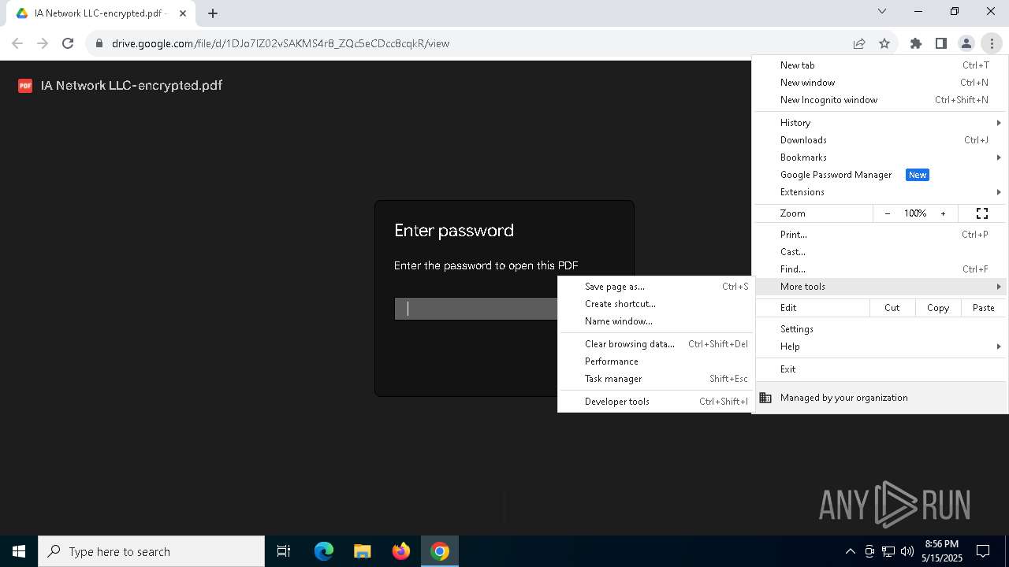
Task: Click the PDF password input field
Action: coord(476,309)
